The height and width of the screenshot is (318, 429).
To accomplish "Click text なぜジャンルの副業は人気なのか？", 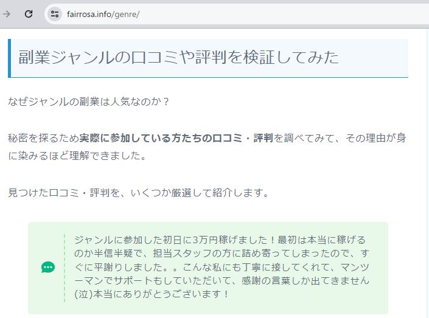I will [89, 102].
